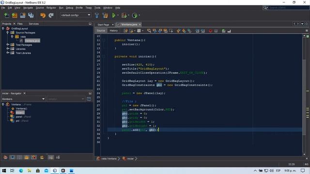Toggle Fully Qualified Names in Navigator
Image resolution: width=310 pixels, height=174 pixels.
tap(42, 157)
